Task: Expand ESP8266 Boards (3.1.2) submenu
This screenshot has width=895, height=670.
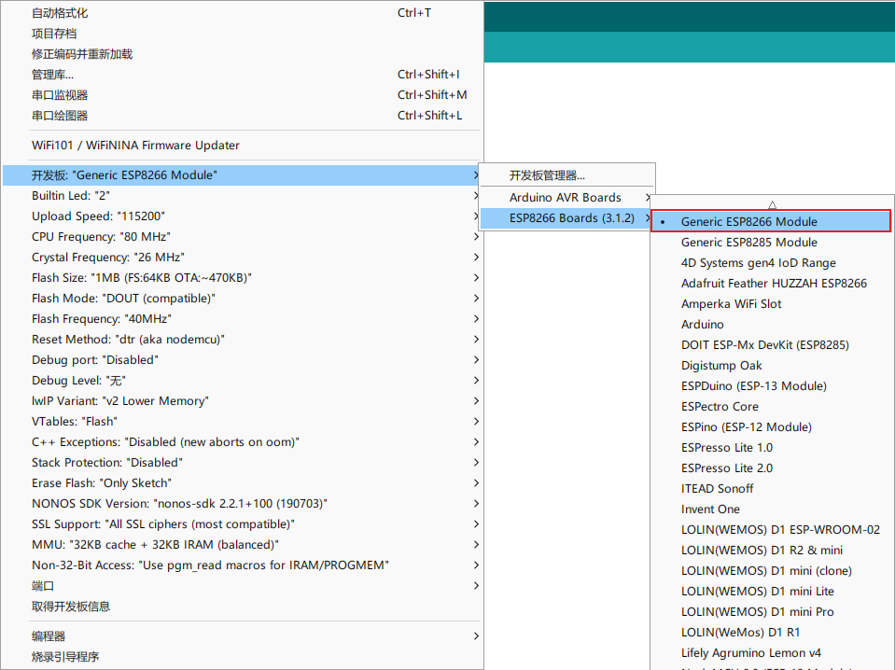Action: click(x=566, y=218)
